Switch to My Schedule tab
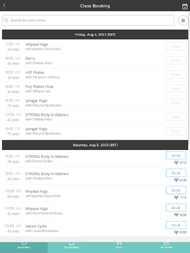 (71, 247)
